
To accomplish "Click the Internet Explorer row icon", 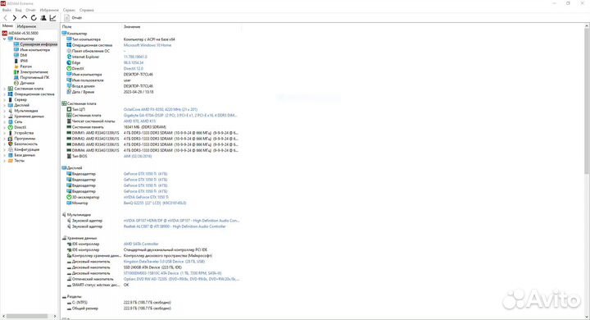I will [x=69, y=57].
